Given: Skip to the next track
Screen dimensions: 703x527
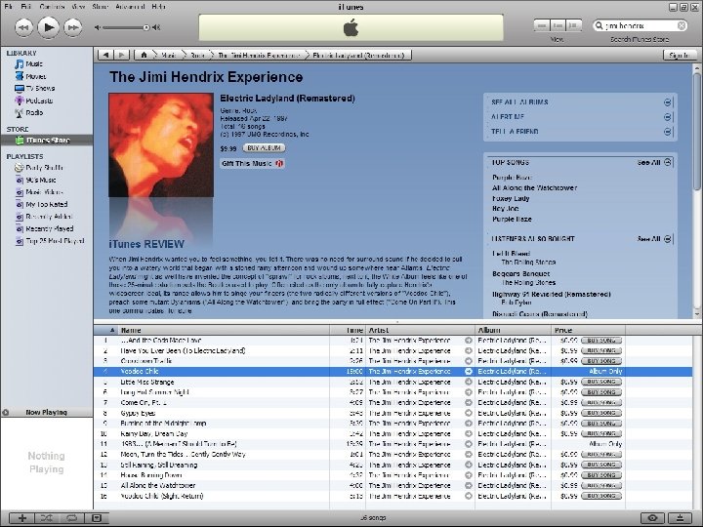Looking at the screenshot, I should click(72, 27).
